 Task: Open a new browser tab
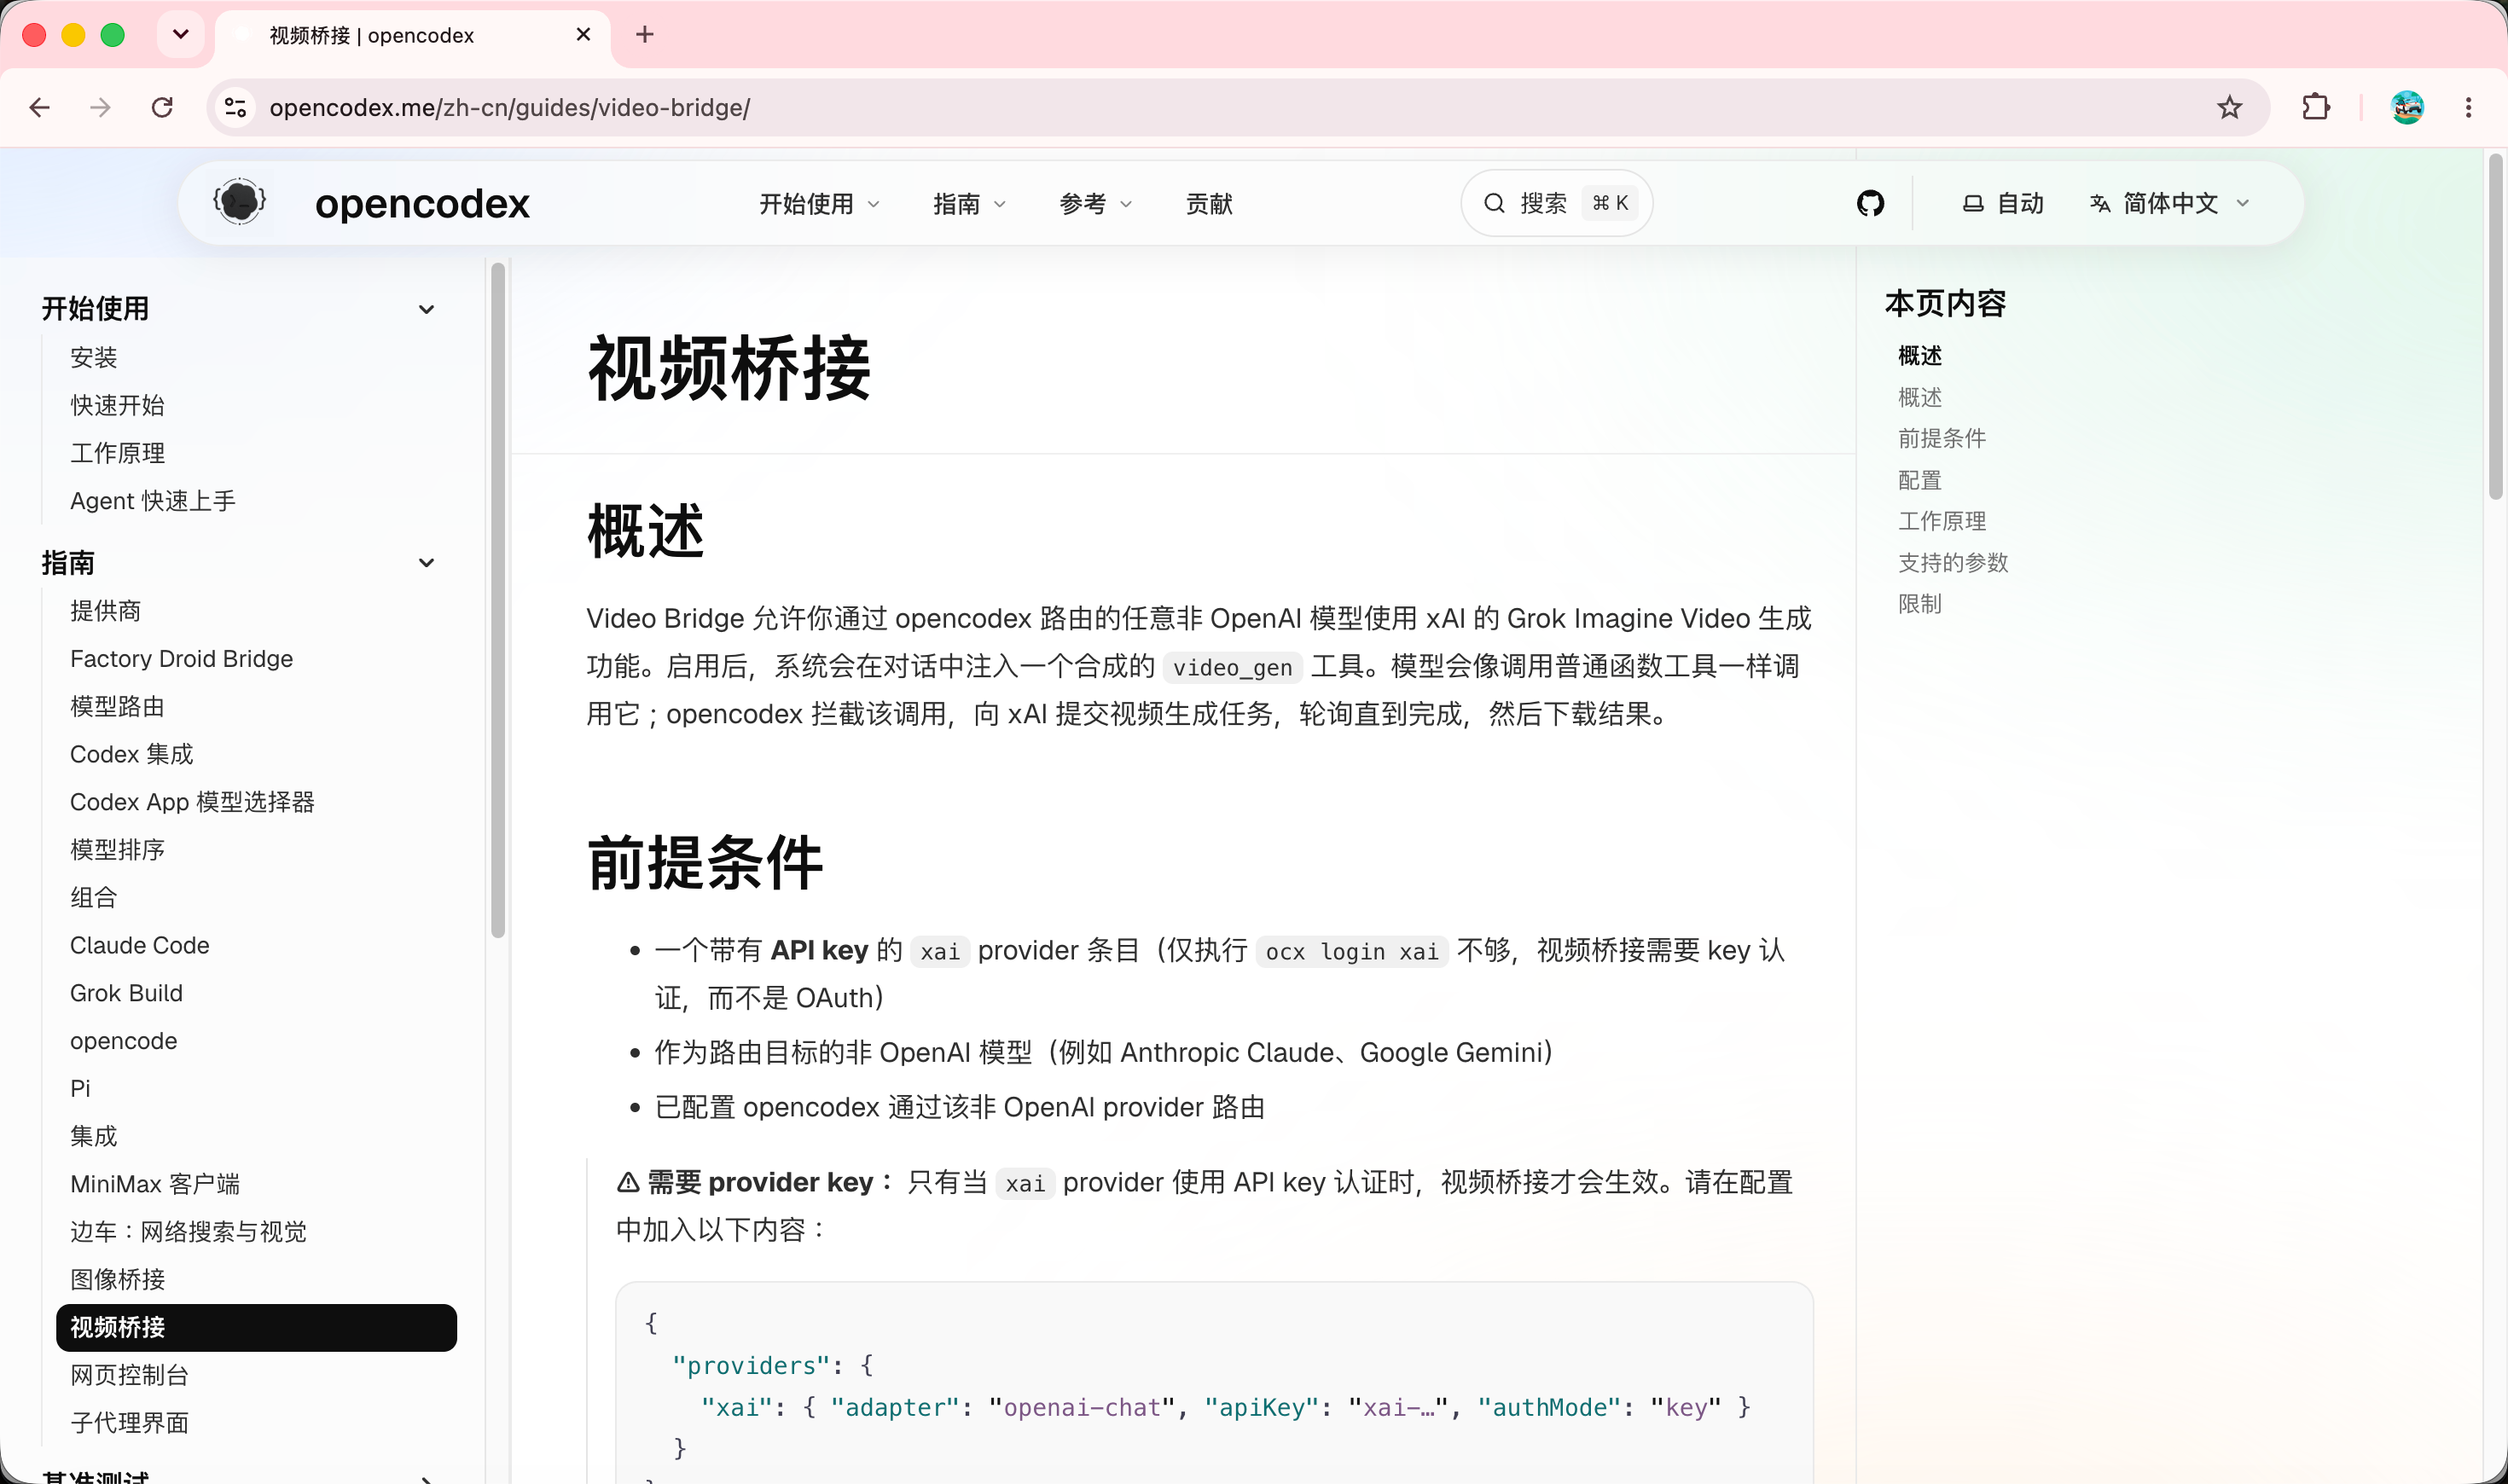(645, 35)
